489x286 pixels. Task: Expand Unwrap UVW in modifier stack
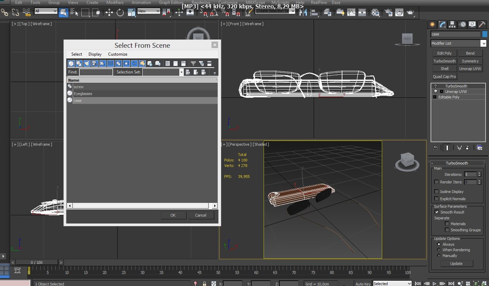[x=442, y=92]
